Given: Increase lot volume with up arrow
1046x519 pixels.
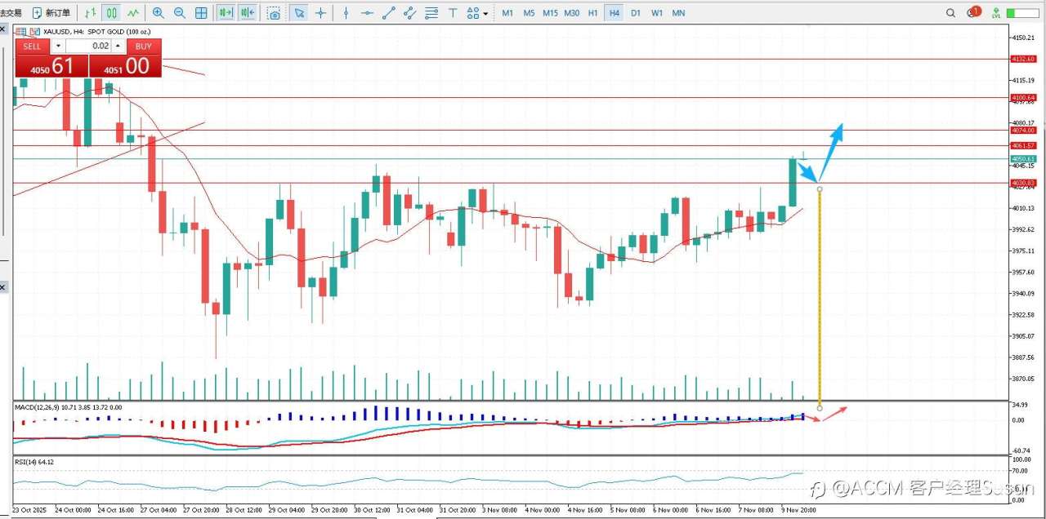Looking at the screenshot, I should [118, 46].
